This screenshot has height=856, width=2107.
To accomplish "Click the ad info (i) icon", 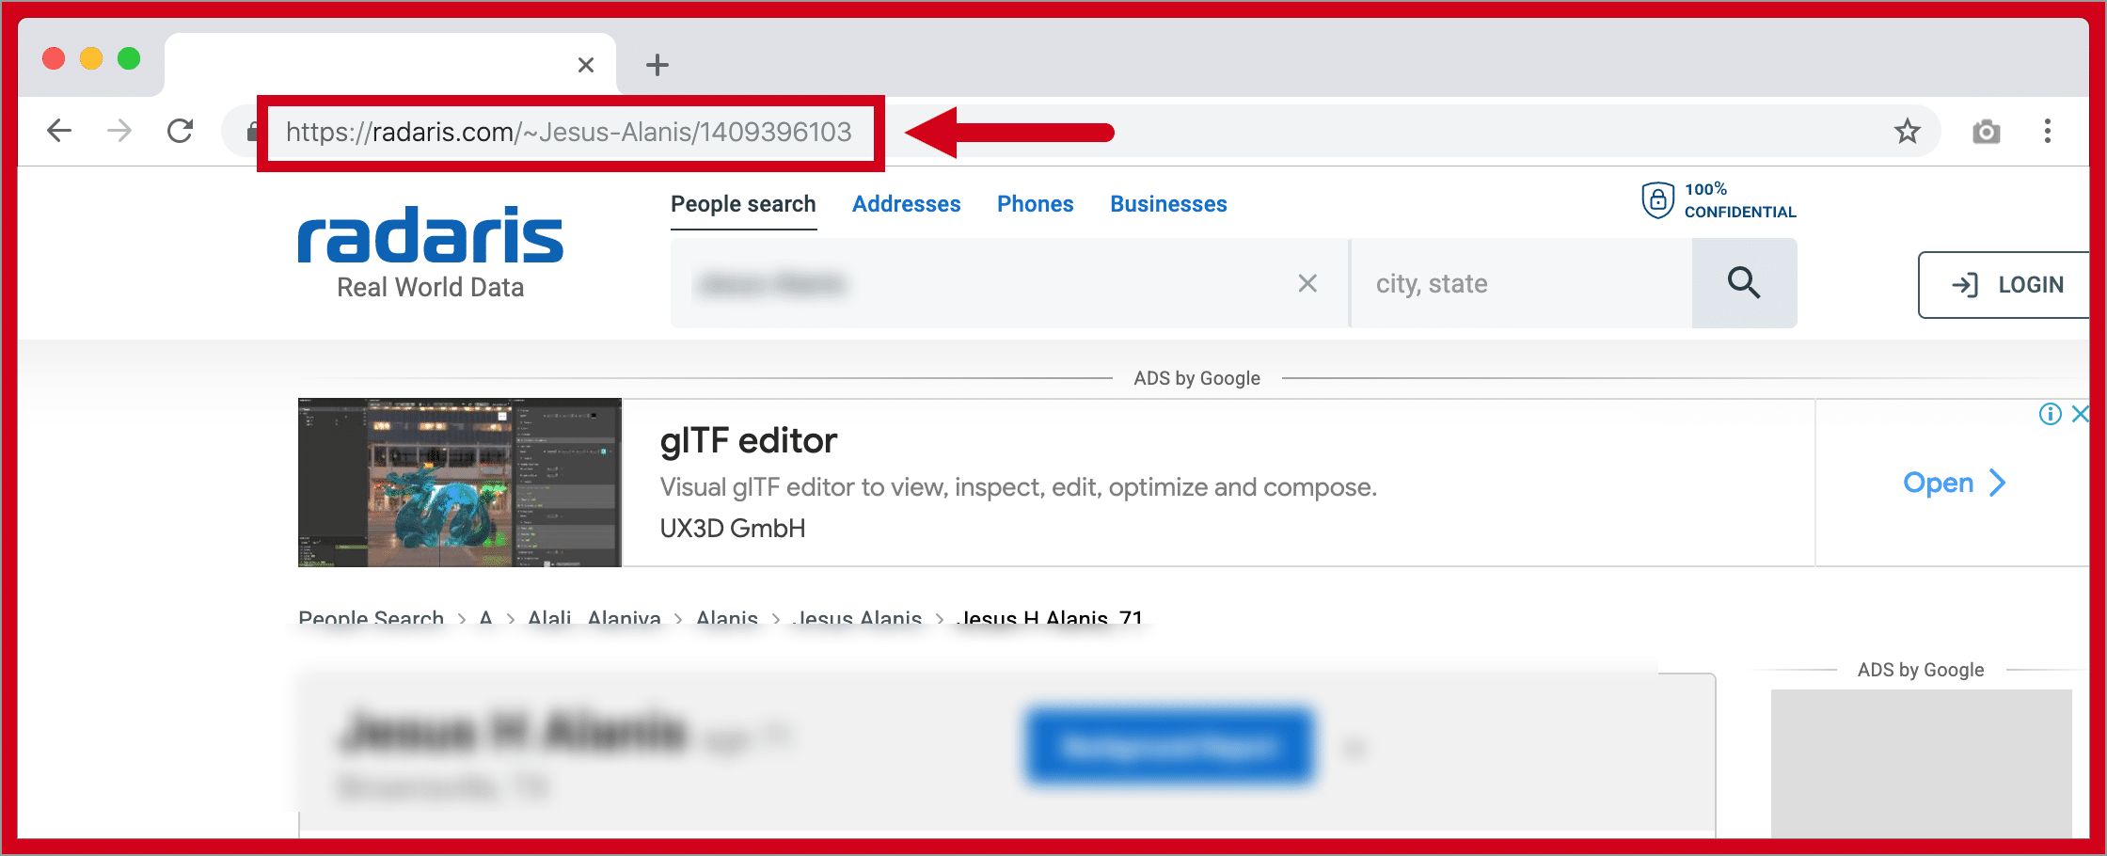I will [x=2051, y=414].
